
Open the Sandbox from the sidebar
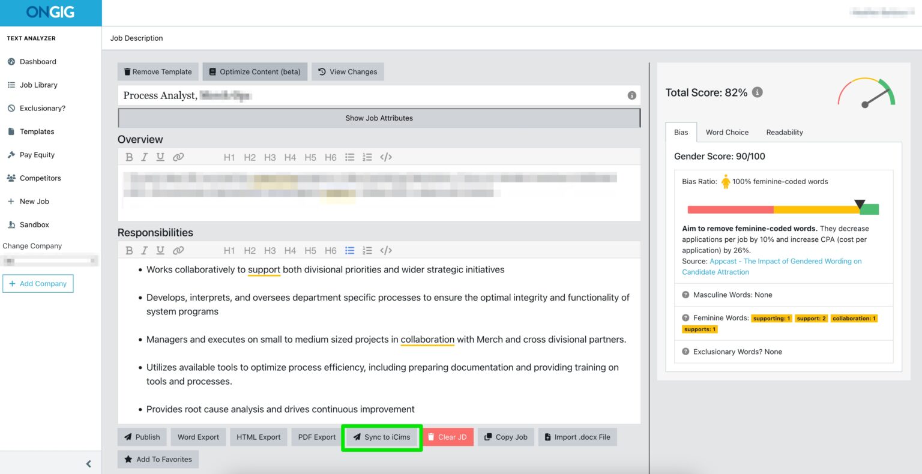coord(11,224)
